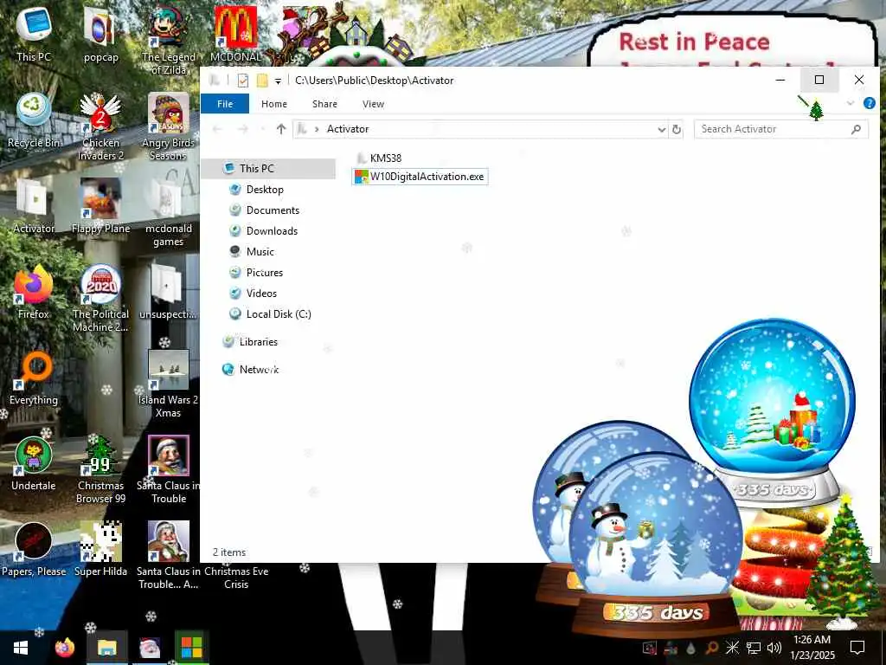
Task: Open Local Disk (C:) in navigation pane
Action: tap(278, 314)
